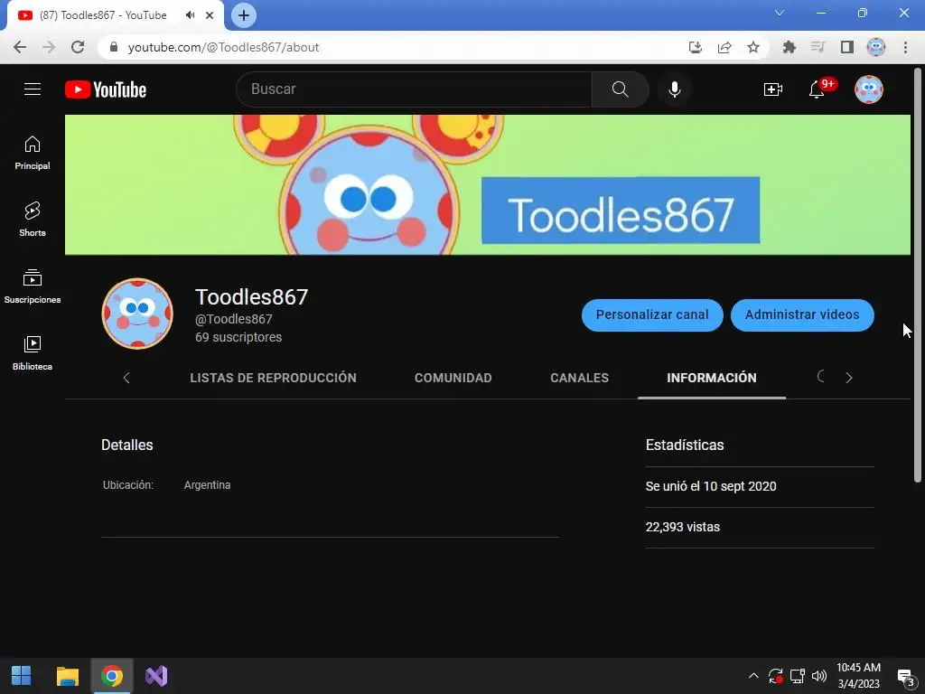Open Chrome extensions puzzle icon
This screenshot has width=925, height=694.
tap(789, 47)
